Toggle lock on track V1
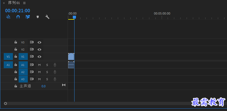Viewport: 227px width, 111px height. (x=16, y=56)
